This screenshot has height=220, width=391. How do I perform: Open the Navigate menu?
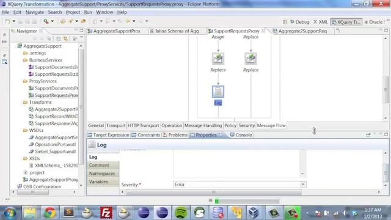[x=35, y=12]
